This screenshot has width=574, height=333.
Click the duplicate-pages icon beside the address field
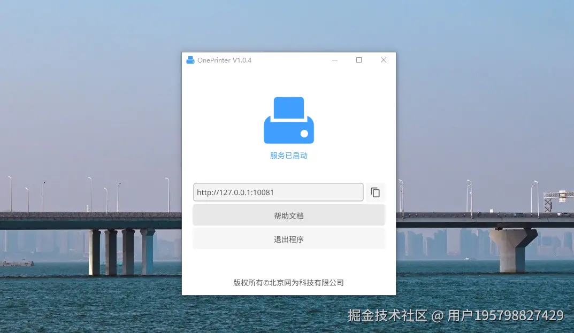tap(376, 192)
